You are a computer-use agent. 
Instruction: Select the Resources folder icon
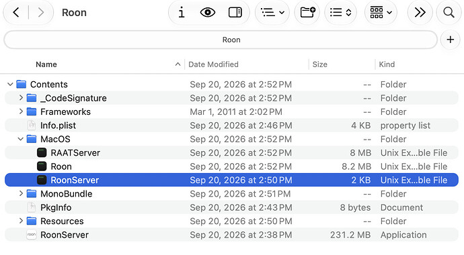click(x=32, y=221)
